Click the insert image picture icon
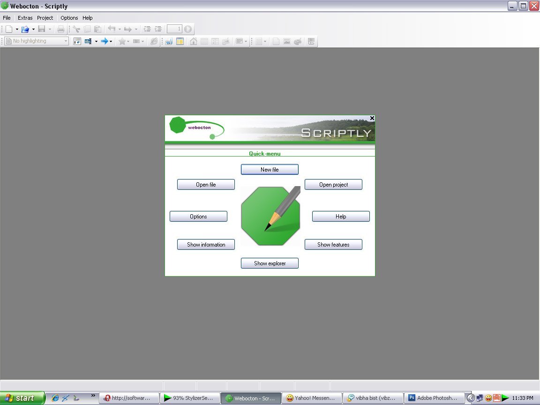540x405 pixels. pyautogui.click(x=286, y=41)
